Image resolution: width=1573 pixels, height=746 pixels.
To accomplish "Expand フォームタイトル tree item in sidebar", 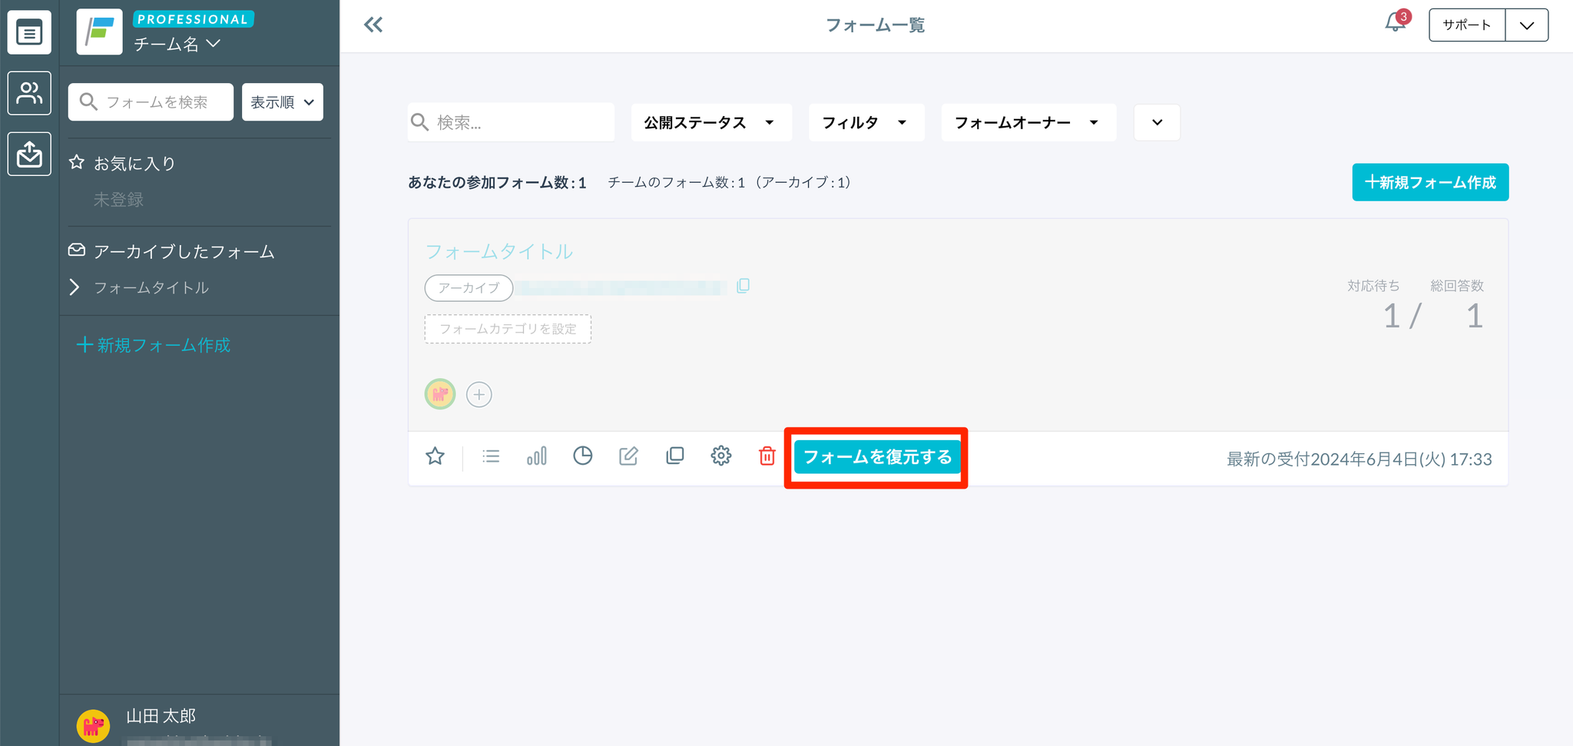I will [x=75, y=287].
